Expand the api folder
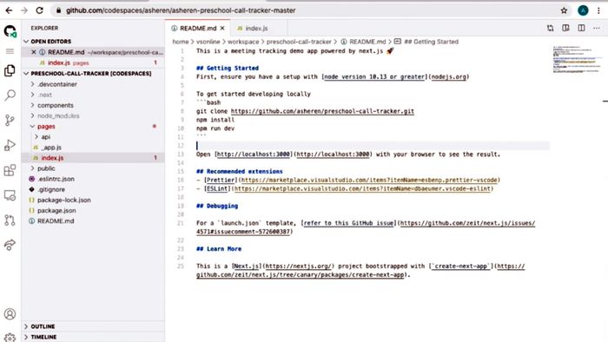This screenshot has width=608, height=342. point(93,137)
